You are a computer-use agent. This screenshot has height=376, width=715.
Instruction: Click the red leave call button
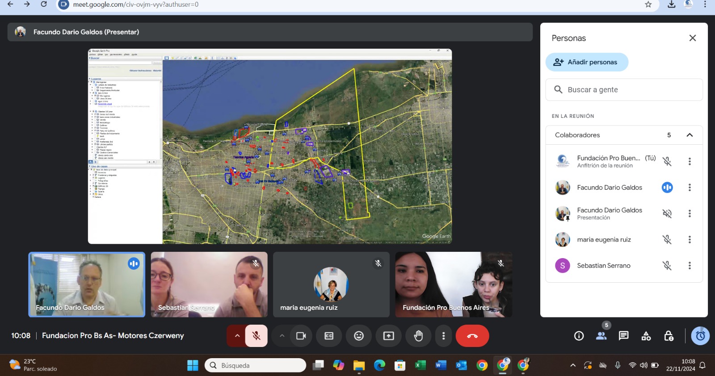[x=472, y=336]
